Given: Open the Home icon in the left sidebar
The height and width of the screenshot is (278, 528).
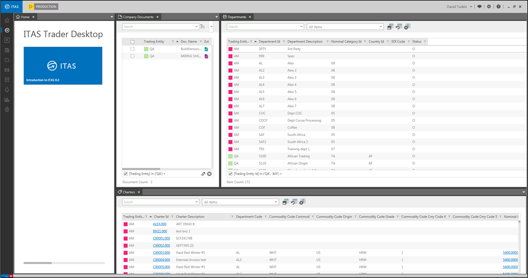Looking at the screenshot, I should 7,20.
